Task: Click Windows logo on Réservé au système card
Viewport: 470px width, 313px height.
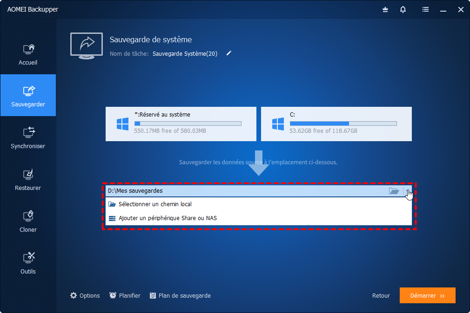Action: tap(122, 124)
